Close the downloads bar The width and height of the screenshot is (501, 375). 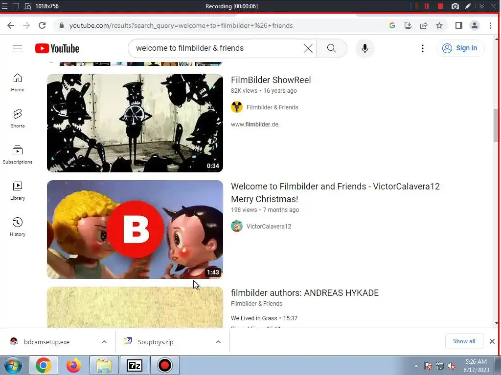492,341
